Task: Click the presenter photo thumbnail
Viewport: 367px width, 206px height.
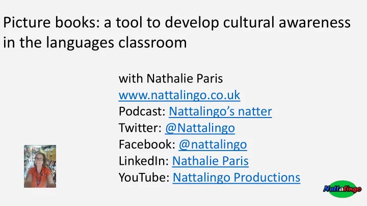Action: 40,166
